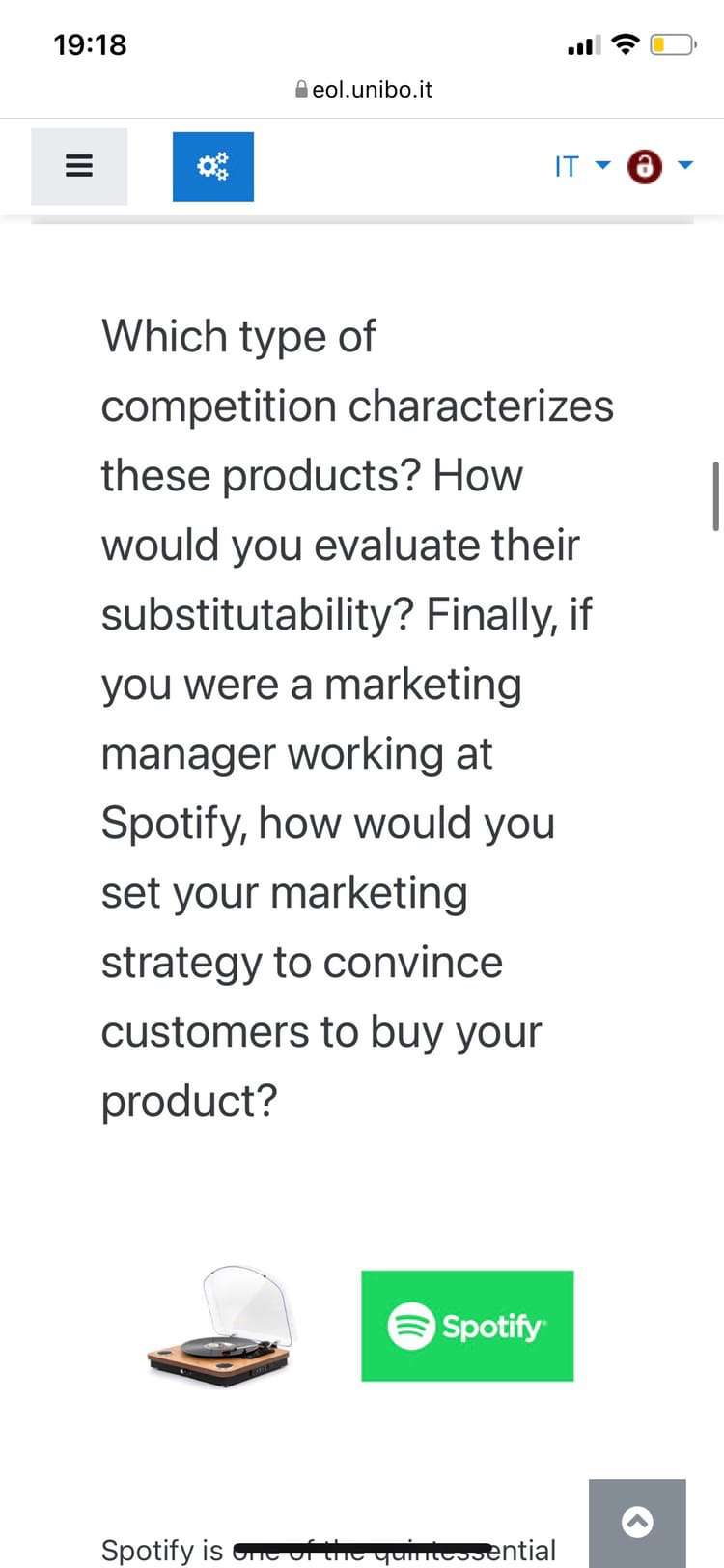Tap the green Spotify logo image
Viewport: 724px width, 1568px height.
(467, 1326)
